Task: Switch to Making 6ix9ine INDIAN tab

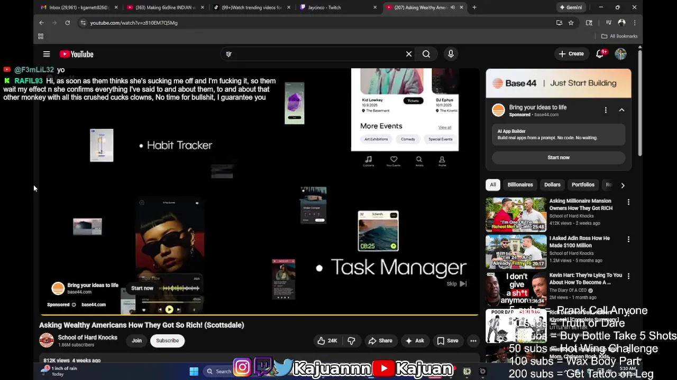Action: click(x=165, y=7)
